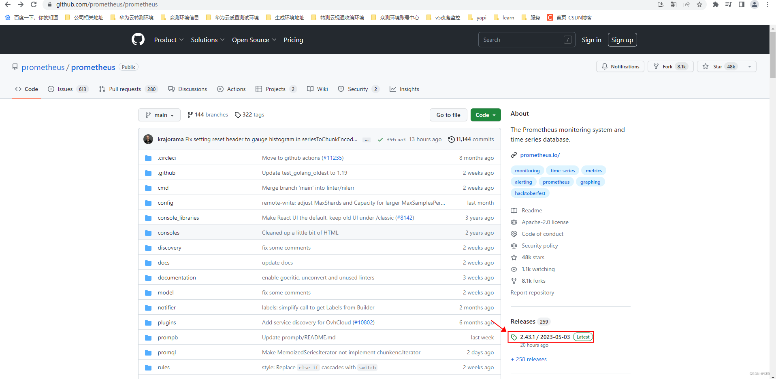Viewport: 776px width, 379px height.
Task: Open the Insights tab
Action: pyautogui.click(x=404, y=89)
